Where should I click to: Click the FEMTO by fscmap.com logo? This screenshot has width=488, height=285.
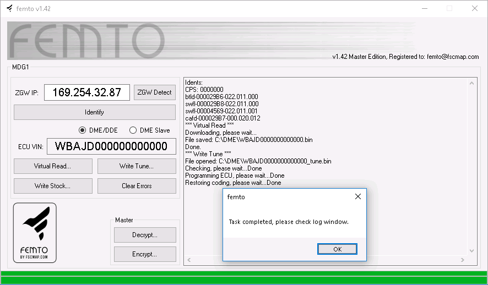[x=35, y=232]
